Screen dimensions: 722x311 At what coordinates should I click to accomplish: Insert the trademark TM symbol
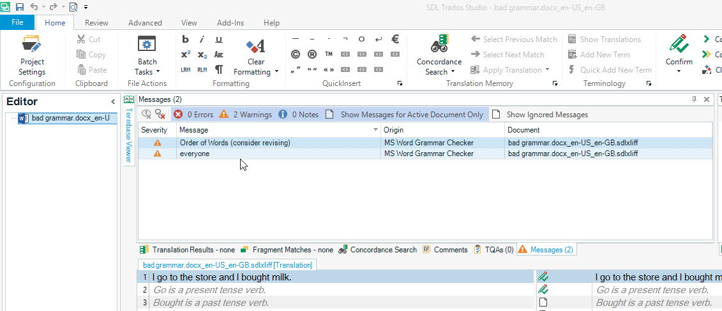coord(329,54)
